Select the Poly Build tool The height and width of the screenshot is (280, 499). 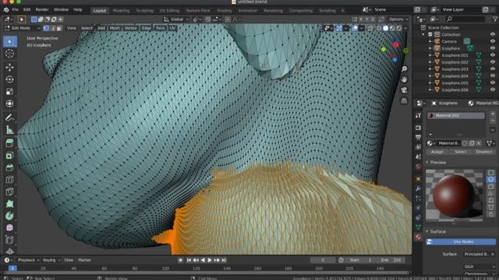[9, 204]
